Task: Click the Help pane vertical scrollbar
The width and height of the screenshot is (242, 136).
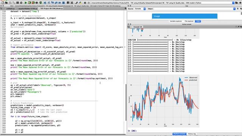Action: (x=241, y=14)
